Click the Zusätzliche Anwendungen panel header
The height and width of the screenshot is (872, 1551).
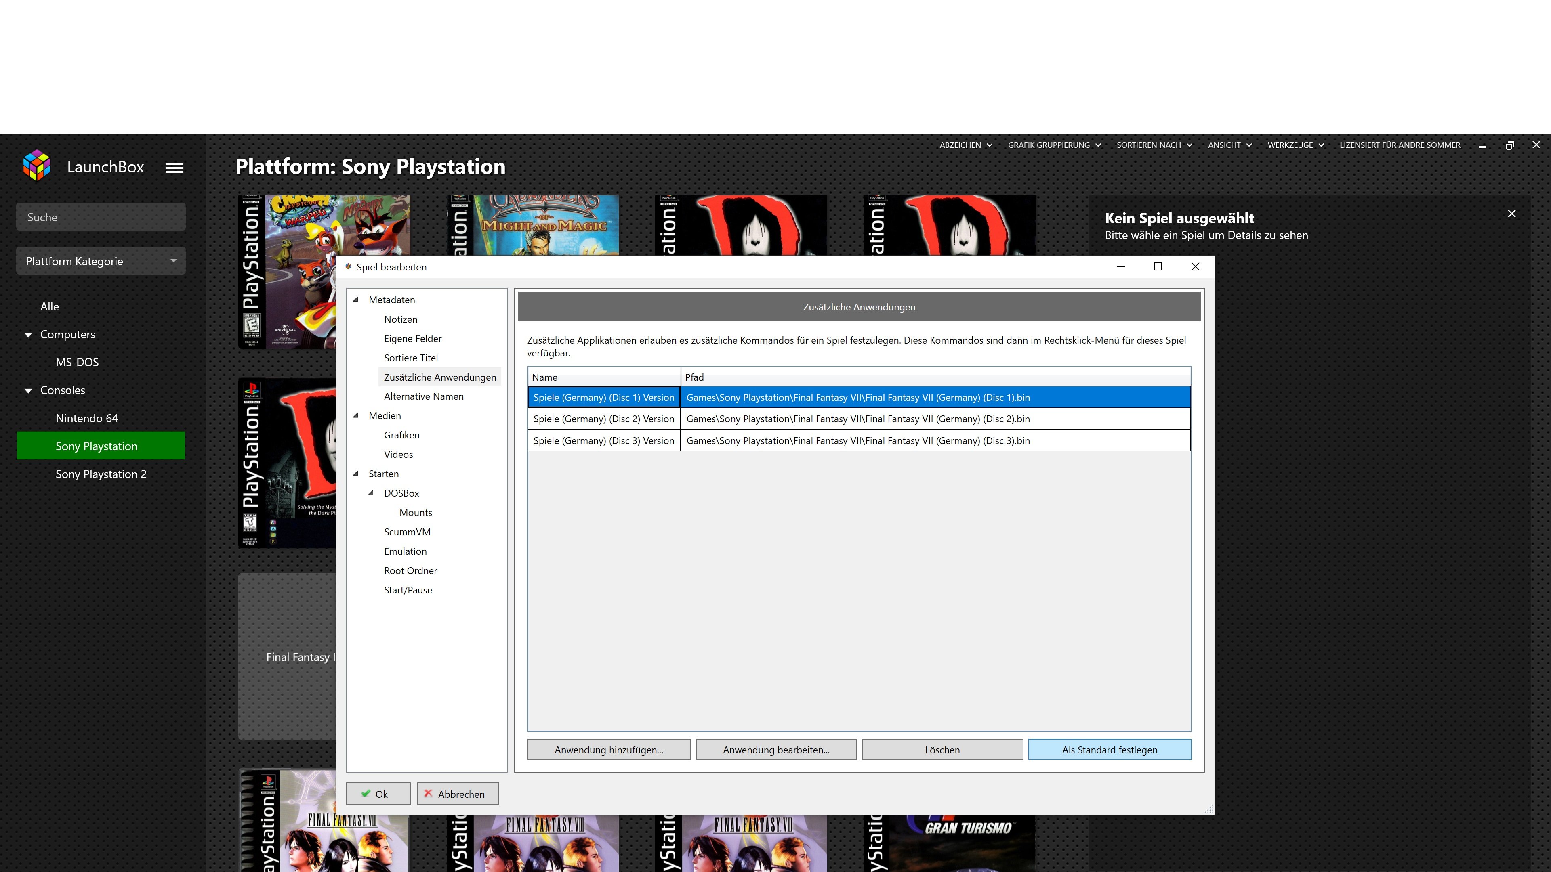(859, 307)
